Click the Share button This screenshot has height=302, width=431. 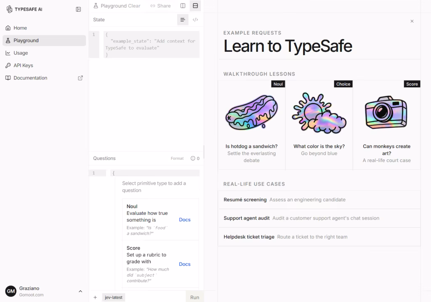[x=160, y=6]
